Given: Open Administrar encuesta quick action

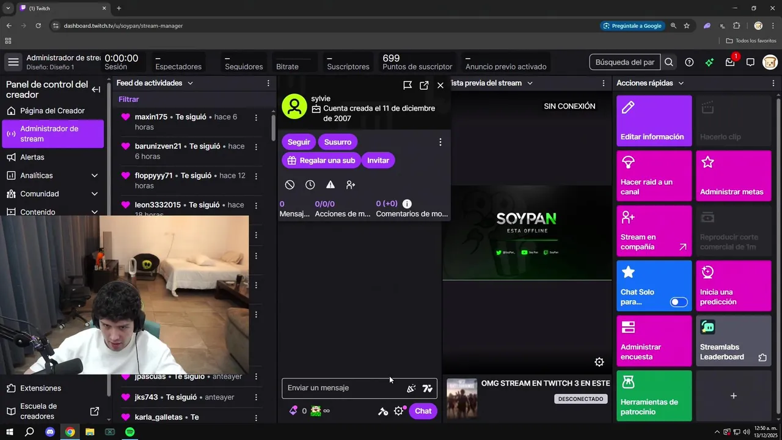Looking at the screenshot, I should [654, 340].
